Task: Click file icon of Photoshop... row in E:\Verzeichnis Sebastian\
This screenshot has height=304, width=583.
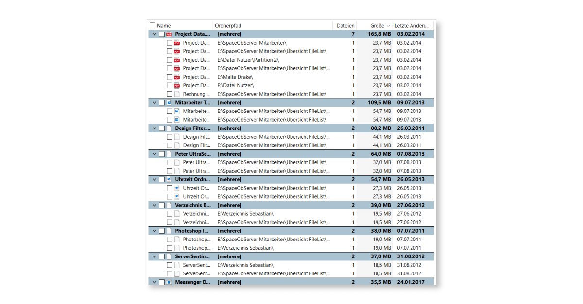Action: point(177,248)
